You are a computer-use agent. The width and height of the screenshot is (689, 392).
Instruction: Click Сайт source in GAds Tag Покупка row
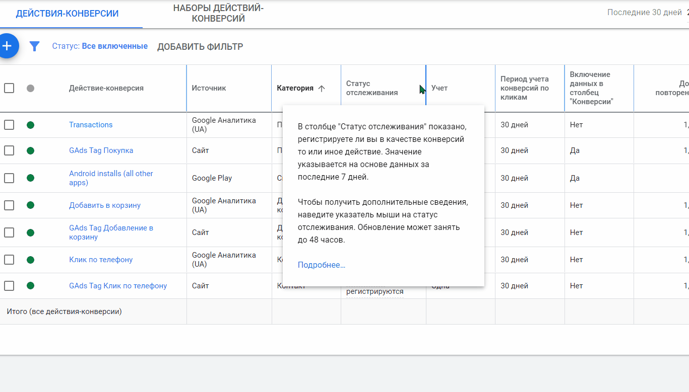click(201, 150)
